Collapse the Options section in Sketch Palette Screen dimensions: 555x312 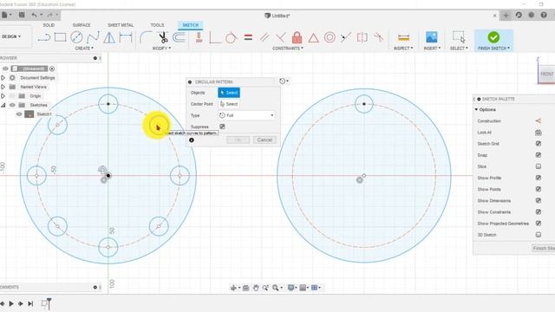pos(476,110)
